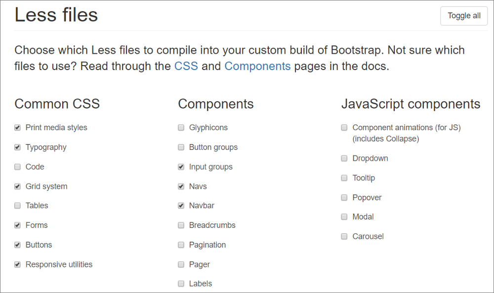Open the CSS docs link
Screen dimensions: 494x293
tap(186, 66)
